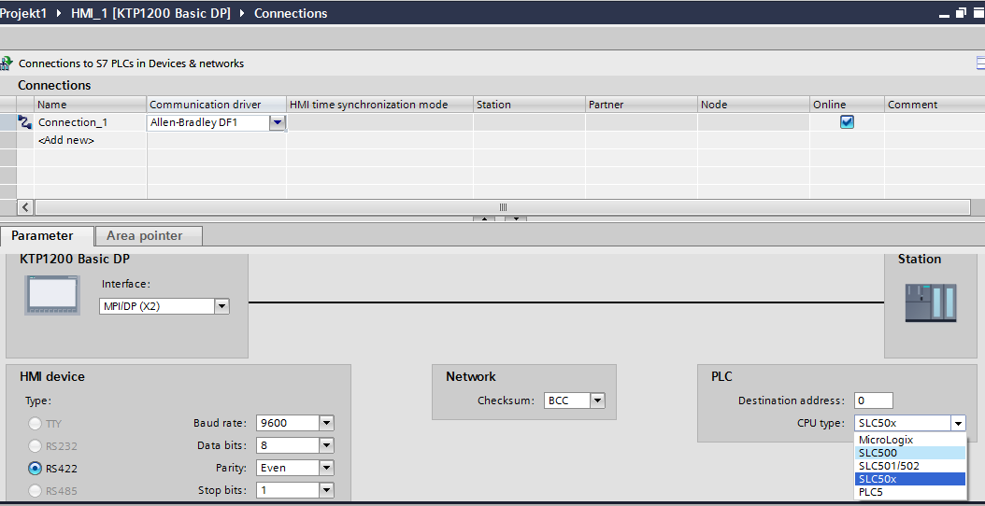
Task: Click the Station PLC device image
Action: pos(931,303)
